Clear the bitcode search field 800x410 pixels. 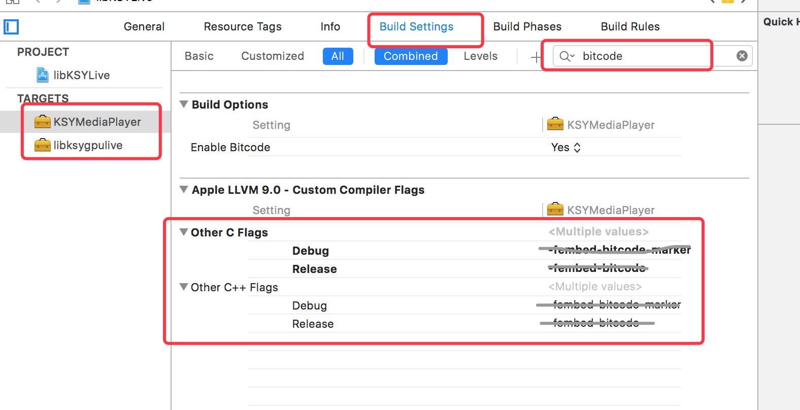click(x=742, y=56)
